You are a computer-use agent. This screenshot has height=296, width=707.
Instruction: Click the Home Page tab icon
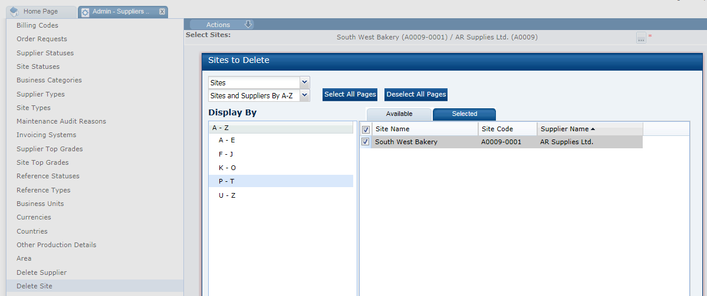click(x=14, y=11)
